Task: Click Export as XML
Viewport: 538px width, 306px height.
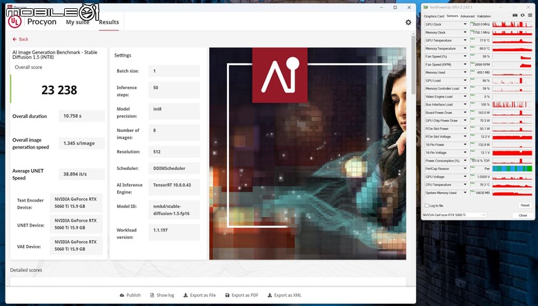Action: (x=284, y=295)
